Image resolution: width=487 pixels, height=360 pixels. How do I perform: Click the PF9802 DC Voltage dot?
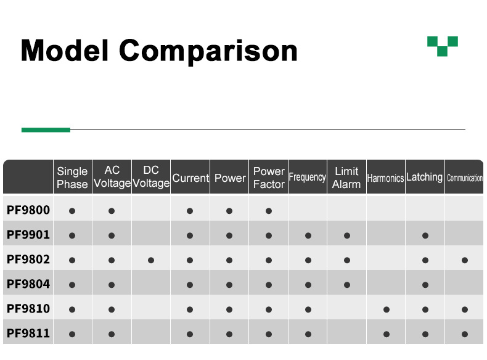point(151,260)
